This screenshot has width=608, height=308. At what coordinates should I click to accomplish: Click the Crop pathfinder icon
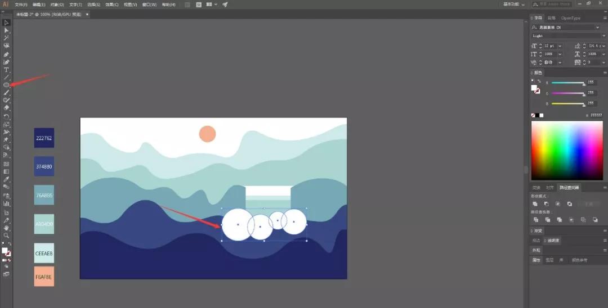[571, 220]
